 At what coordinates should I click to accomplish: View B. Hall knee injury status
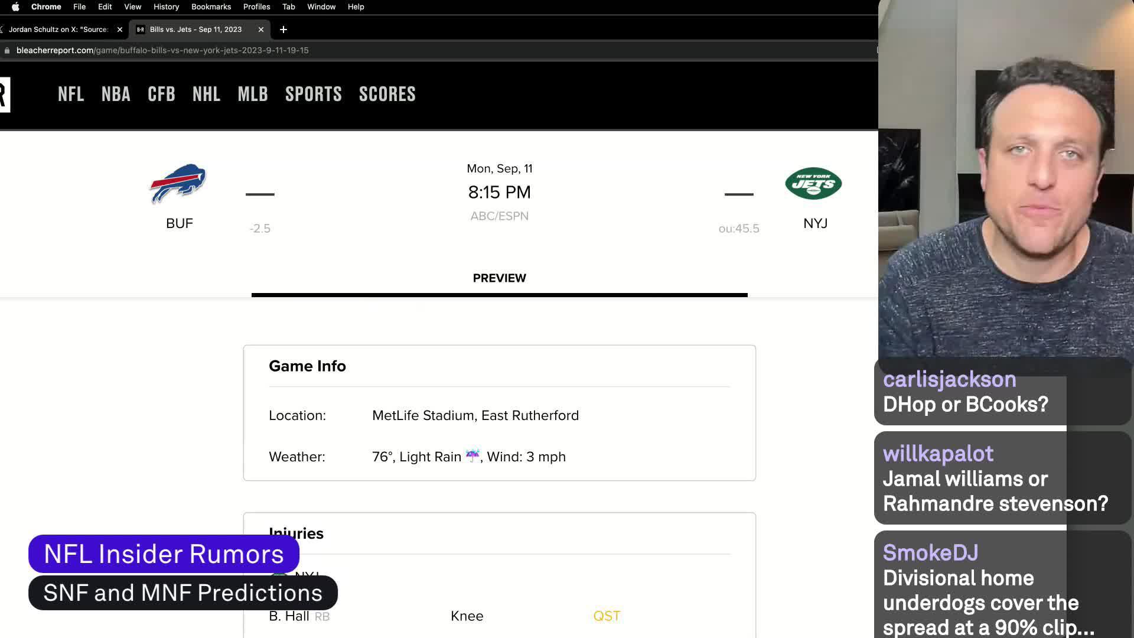(x=607, y=616)
